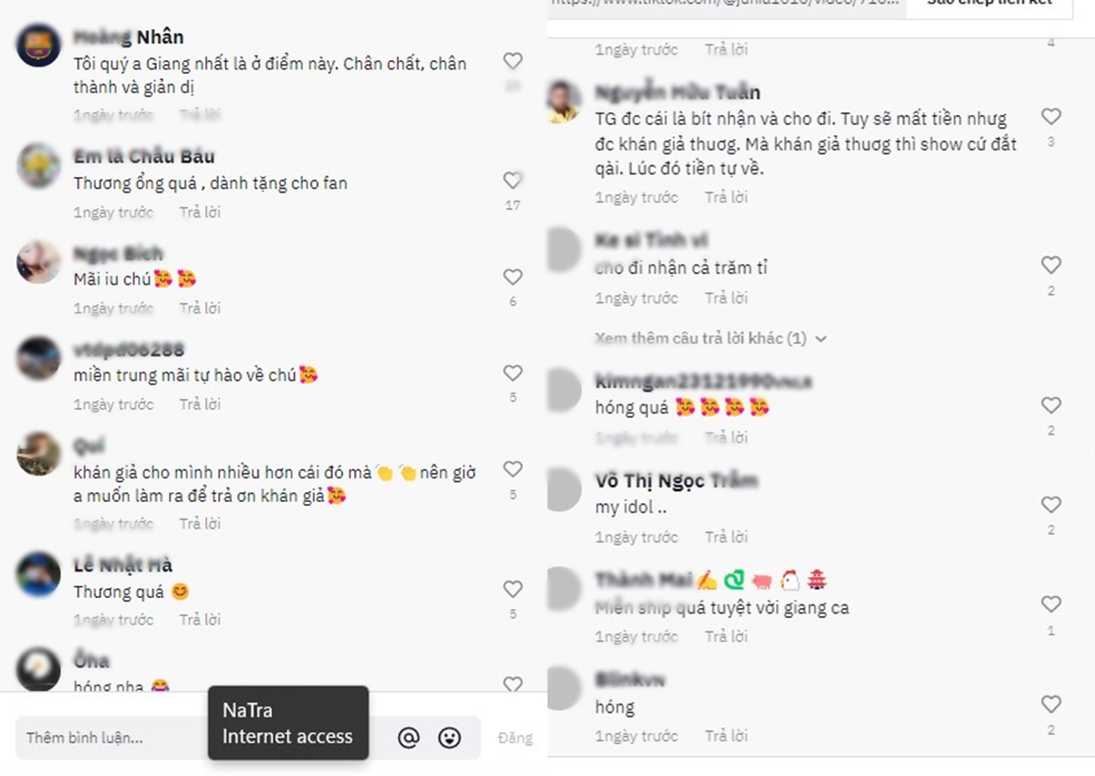
Task: Reply to the "Thương ổng quá" comment
Action: 200,212
